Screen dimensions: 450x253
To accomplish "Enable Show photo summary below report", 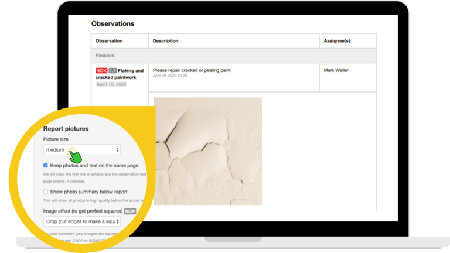I will pyautogui.click(x=46, y=192).
